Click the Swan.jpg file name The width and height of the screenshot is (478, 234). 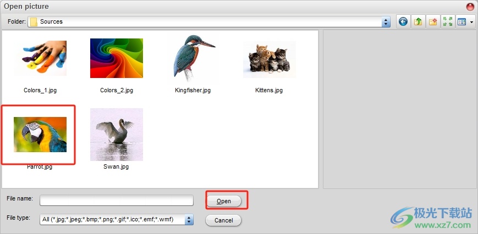[116, 167]
